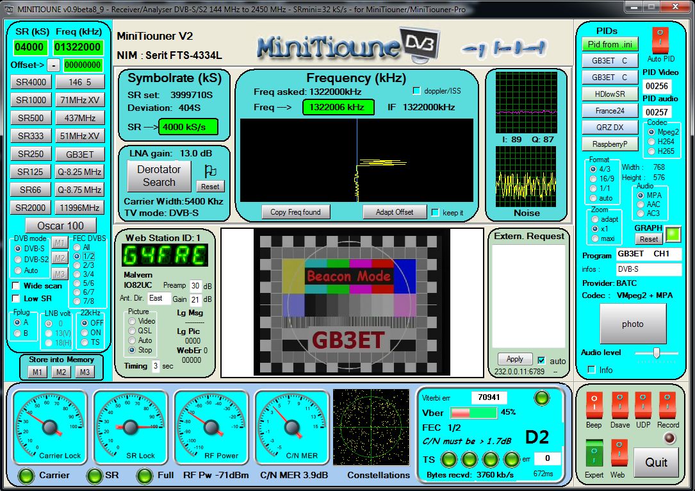Enable the doppler/ISS checkbox
Image resolution: width=695 pixels, height=491 pixels.
click(416, 91)
